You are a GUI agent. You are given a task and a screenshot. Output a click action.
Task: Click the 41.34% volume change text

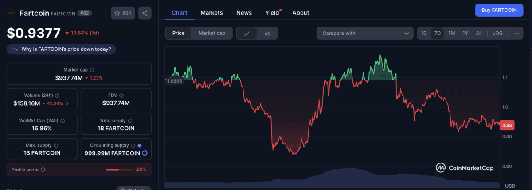(55, 103)
